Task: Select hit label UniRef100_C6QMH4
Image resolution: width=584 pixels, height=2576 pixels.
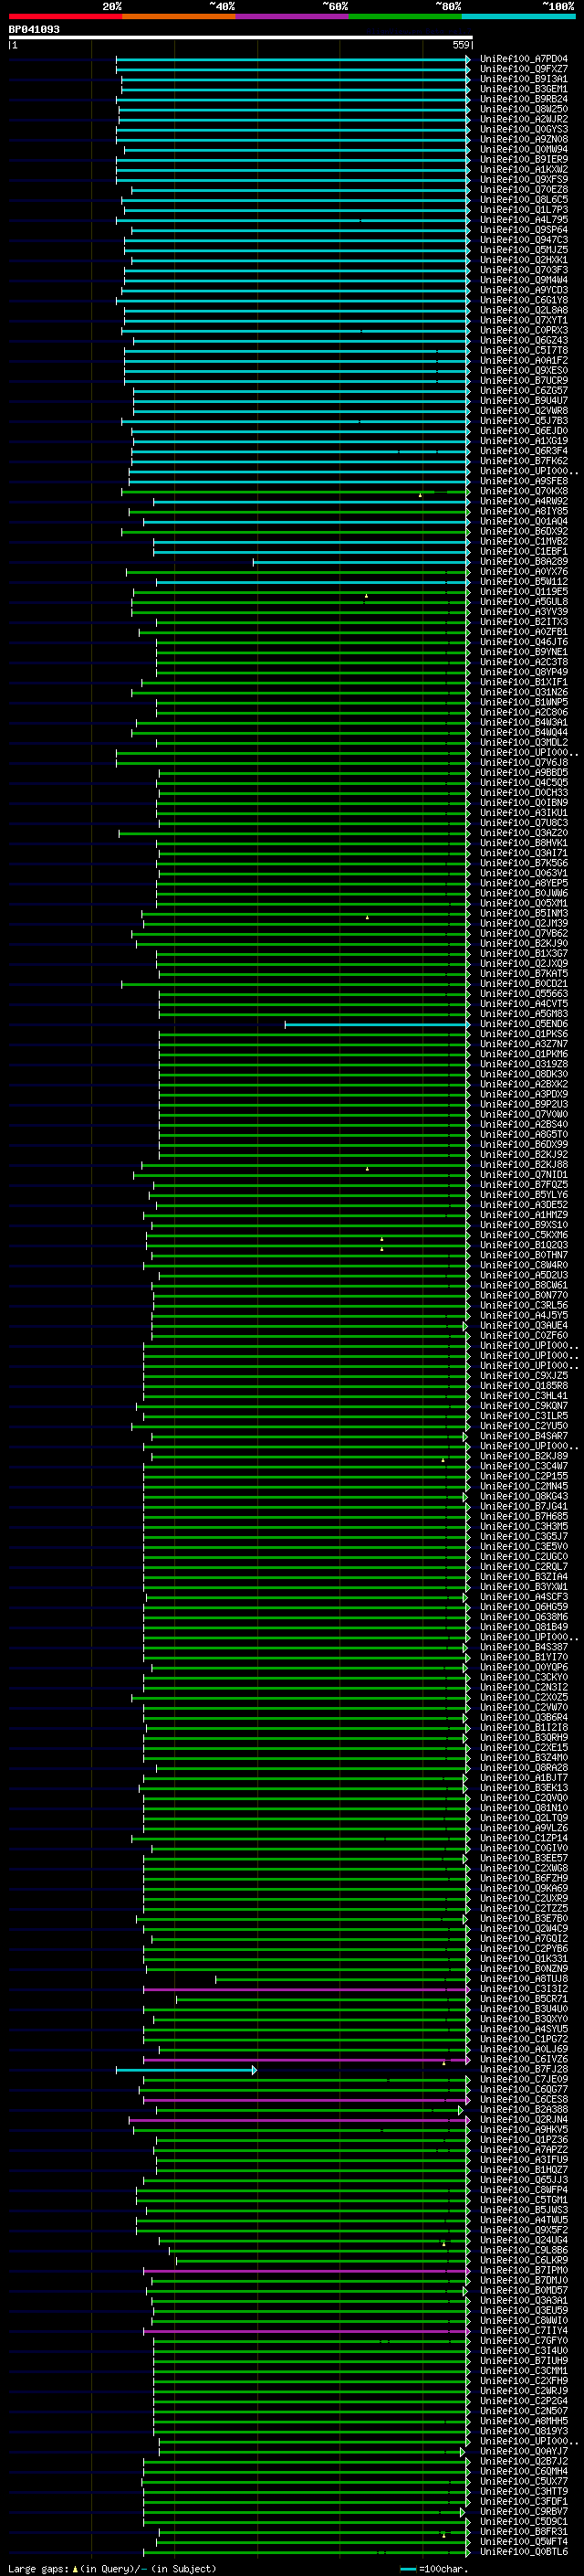Action: (x=523, y=2471)
